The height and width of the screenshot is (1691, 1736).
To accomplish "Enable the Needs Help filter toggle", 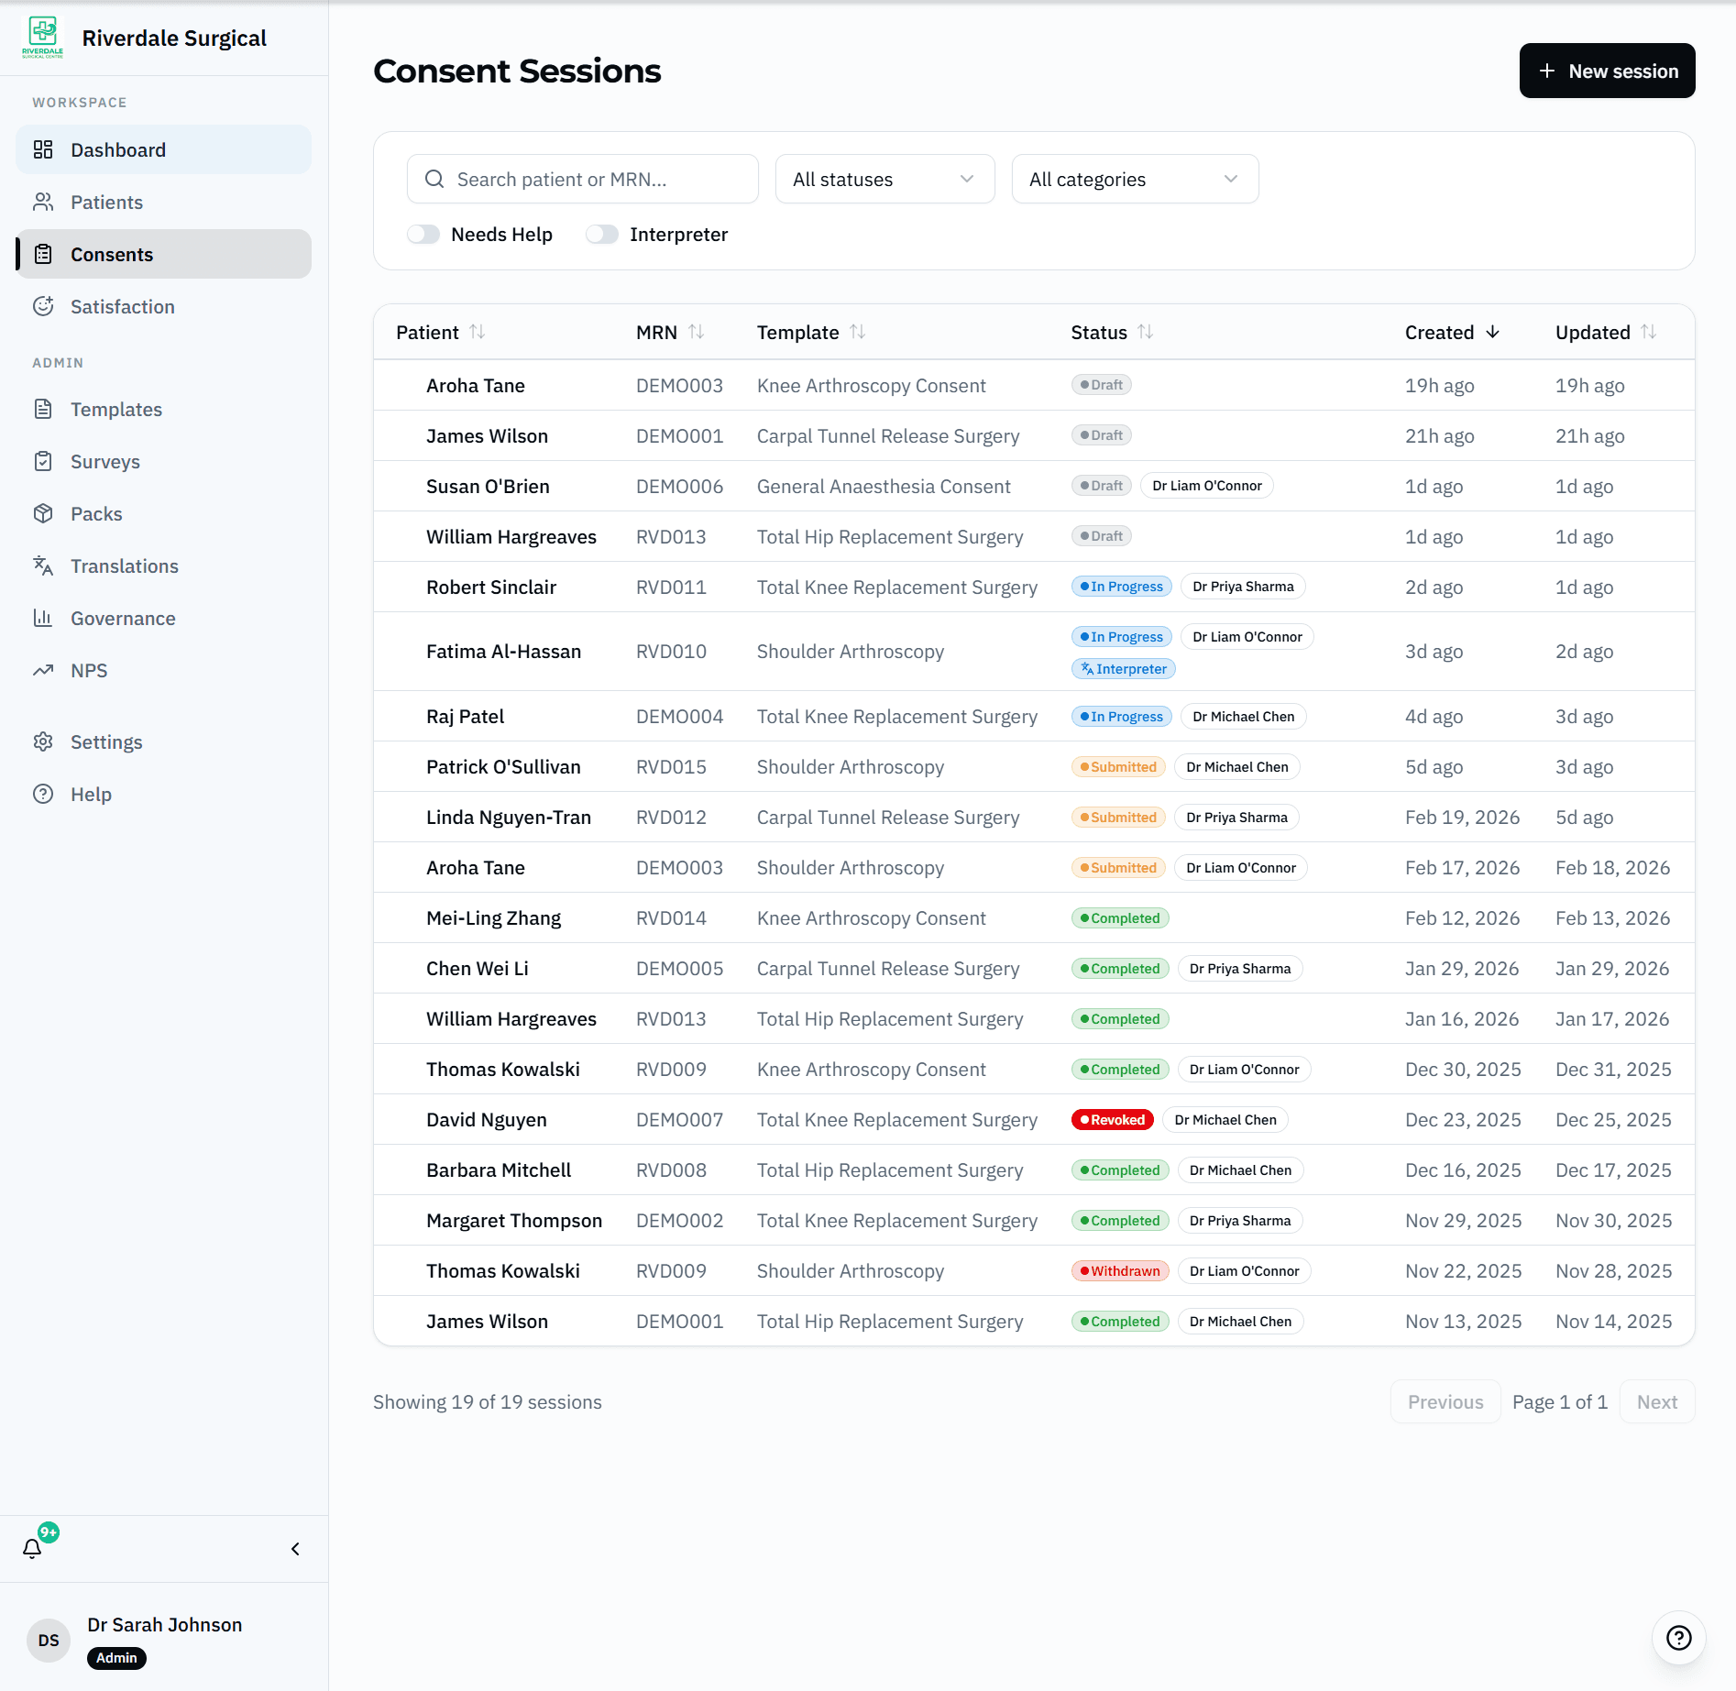I will (x=423, y=234).
